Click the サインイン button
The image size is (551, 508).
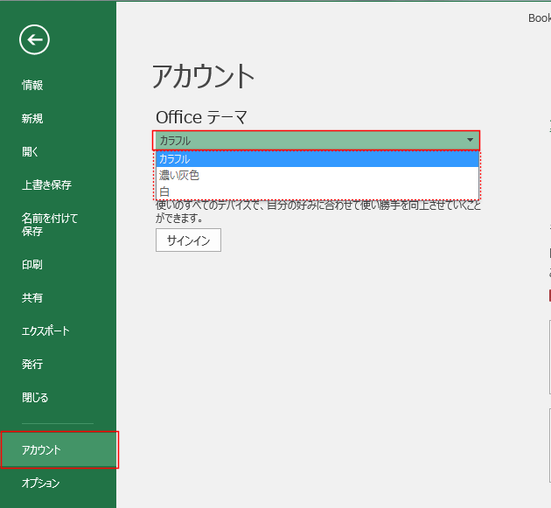[188, 240]
